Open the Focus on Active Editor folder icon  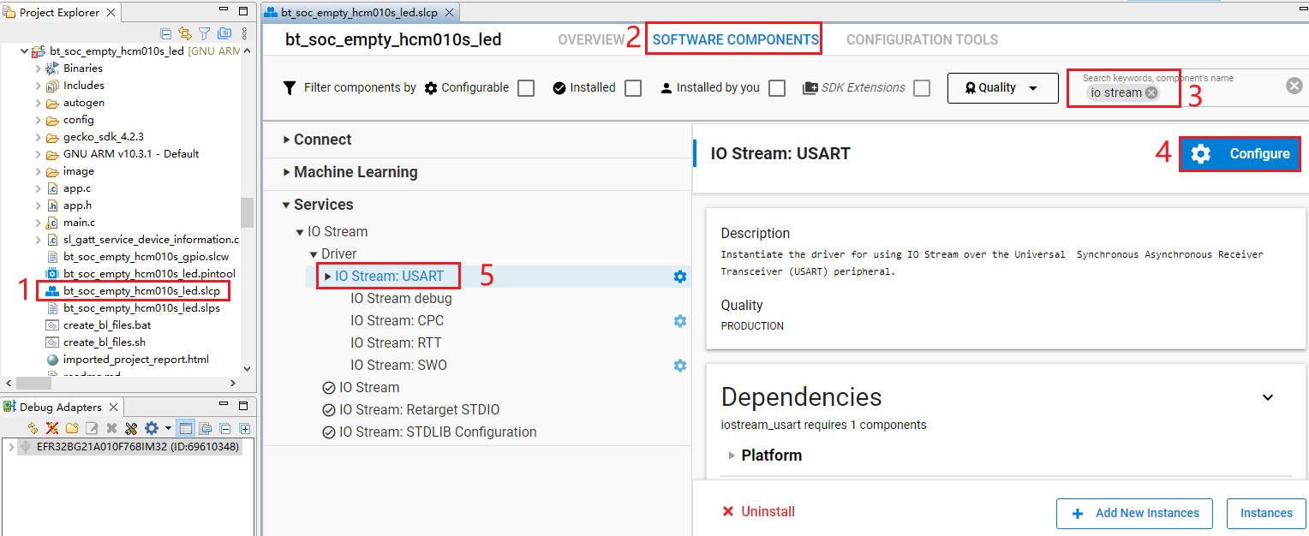pyautogui.click(x=224, y=33)
